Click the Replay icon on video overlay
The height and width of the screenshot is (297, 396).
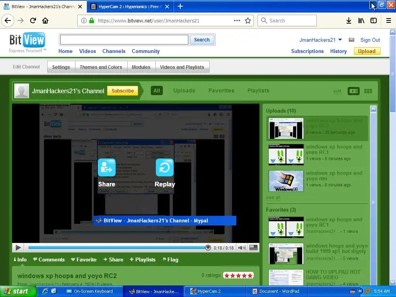[x=165, y=167]
